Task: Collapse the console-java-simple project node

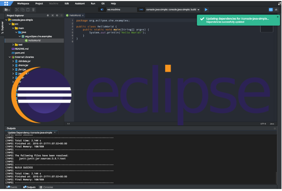Action: (6, 20)
